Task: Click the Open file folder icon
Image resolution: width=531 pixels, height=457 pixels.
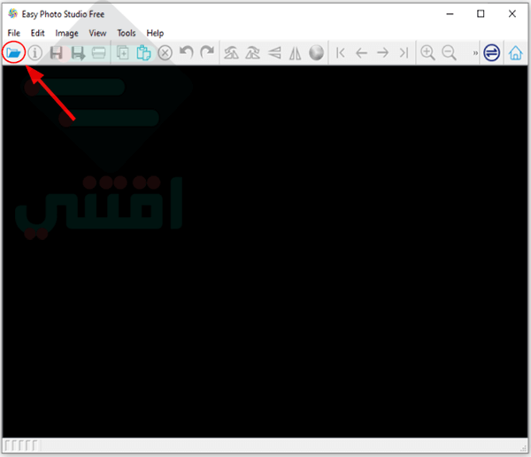Action: point(13,53)
